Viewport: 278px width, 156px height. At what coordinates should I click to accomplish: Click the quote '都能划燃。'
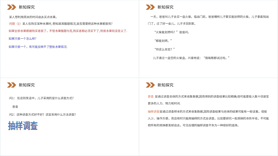pyautogui.click(x=163, y=41)
